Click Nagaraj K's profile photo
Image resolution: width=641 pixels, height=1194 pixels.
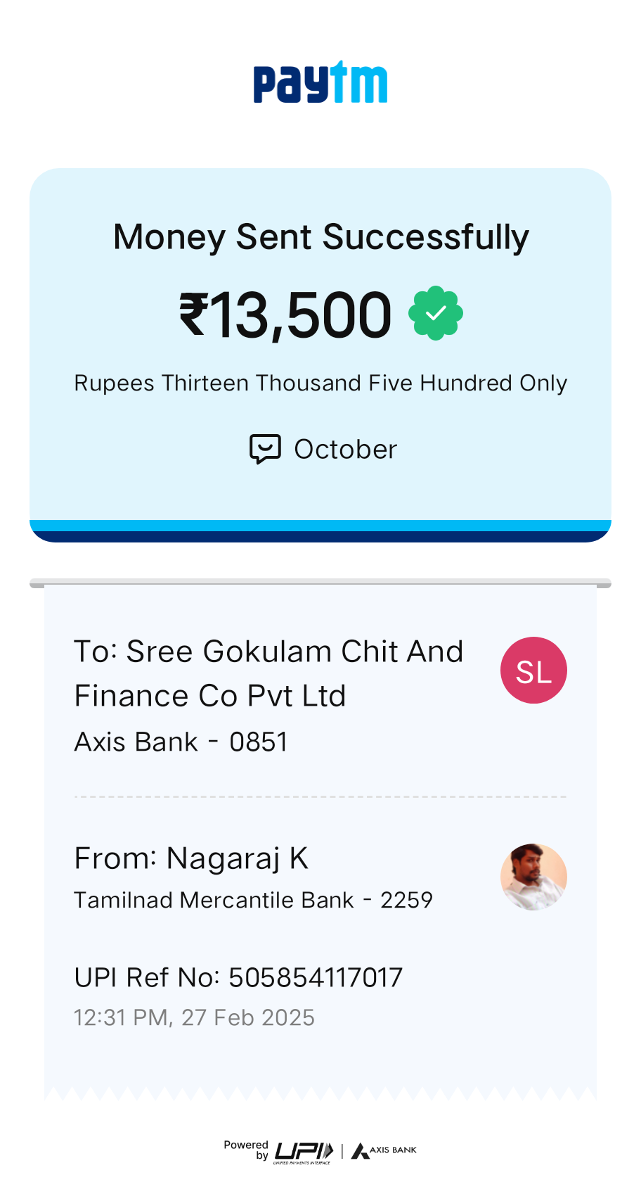click(x=533, y=877)
